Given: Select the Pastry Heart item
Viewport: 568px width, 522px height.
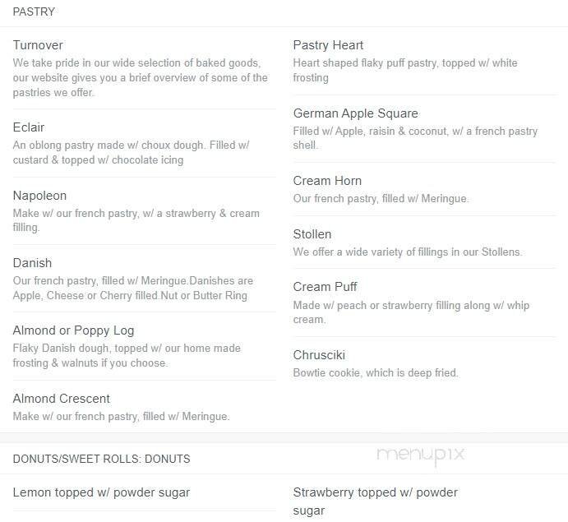Looking at the screenshot, I should (x=328, y=45).
